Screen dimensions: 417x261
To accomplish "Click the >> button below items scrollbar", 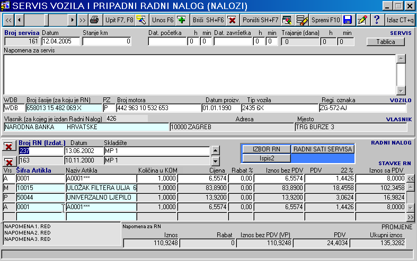I will 410,217.
